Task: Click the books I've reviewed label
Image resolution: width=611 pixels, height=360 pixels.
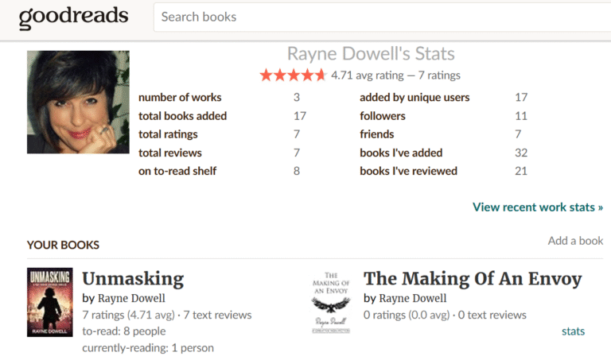Action: coord(408,171)
